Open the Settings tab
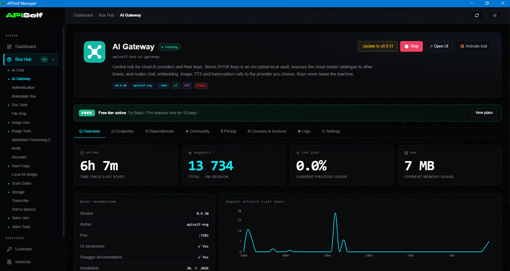 point(331,131)
